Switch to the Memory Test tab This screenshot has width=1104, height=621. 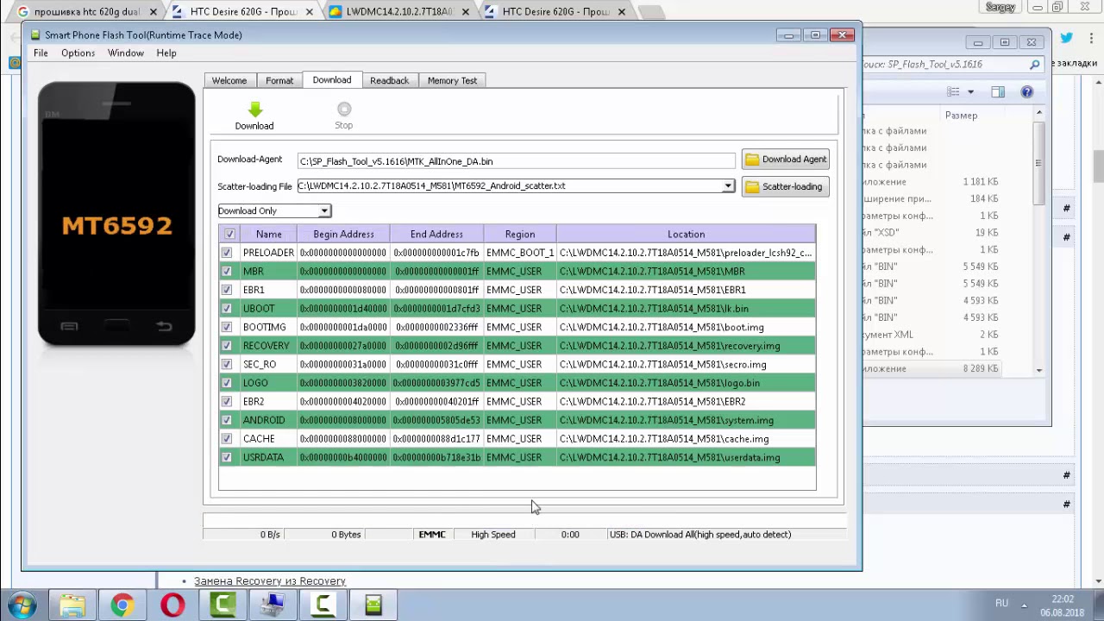pyautogui.click(x=452, y=80)
